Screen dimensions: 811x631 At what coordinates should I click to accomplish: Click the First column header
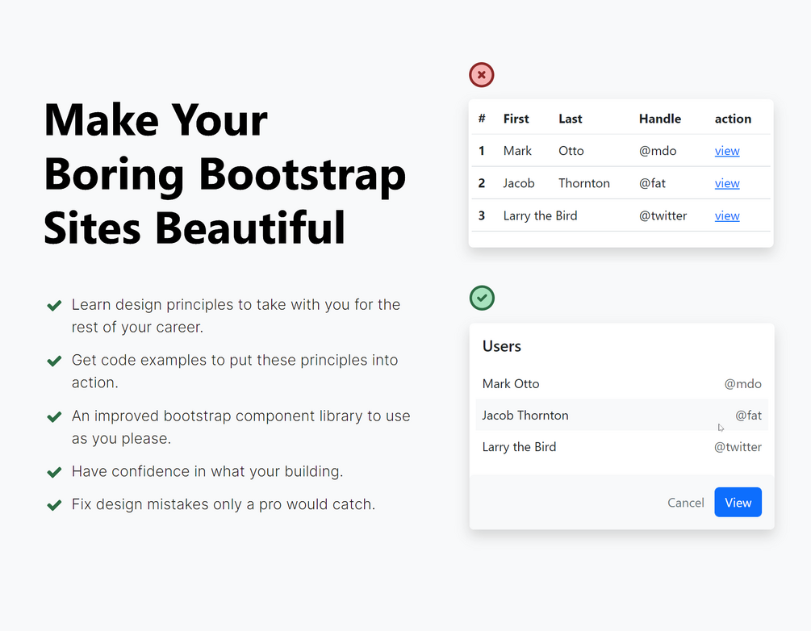pos(516,119)
